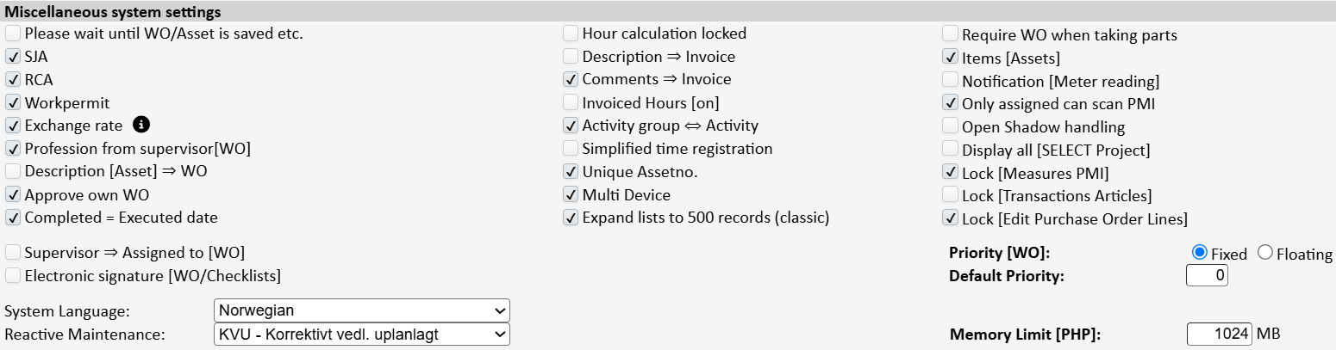Toggle Multi Device checkbox
The image size is (1336, 350).
571,195
